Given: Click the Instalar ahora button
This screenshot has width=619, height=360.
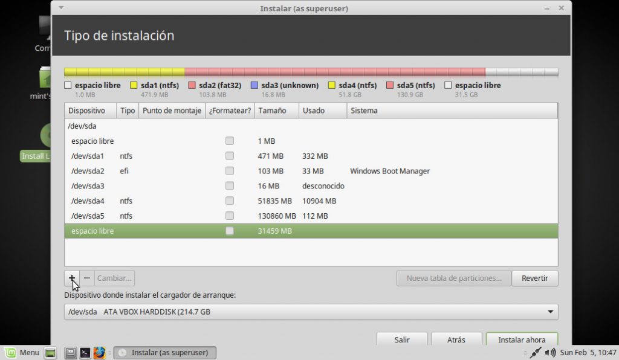Looking at the screenshot, I should click(521, 339).
